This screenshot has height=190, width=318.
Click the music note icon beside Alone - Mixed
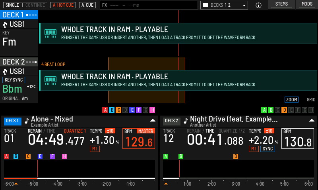point(27,121)
